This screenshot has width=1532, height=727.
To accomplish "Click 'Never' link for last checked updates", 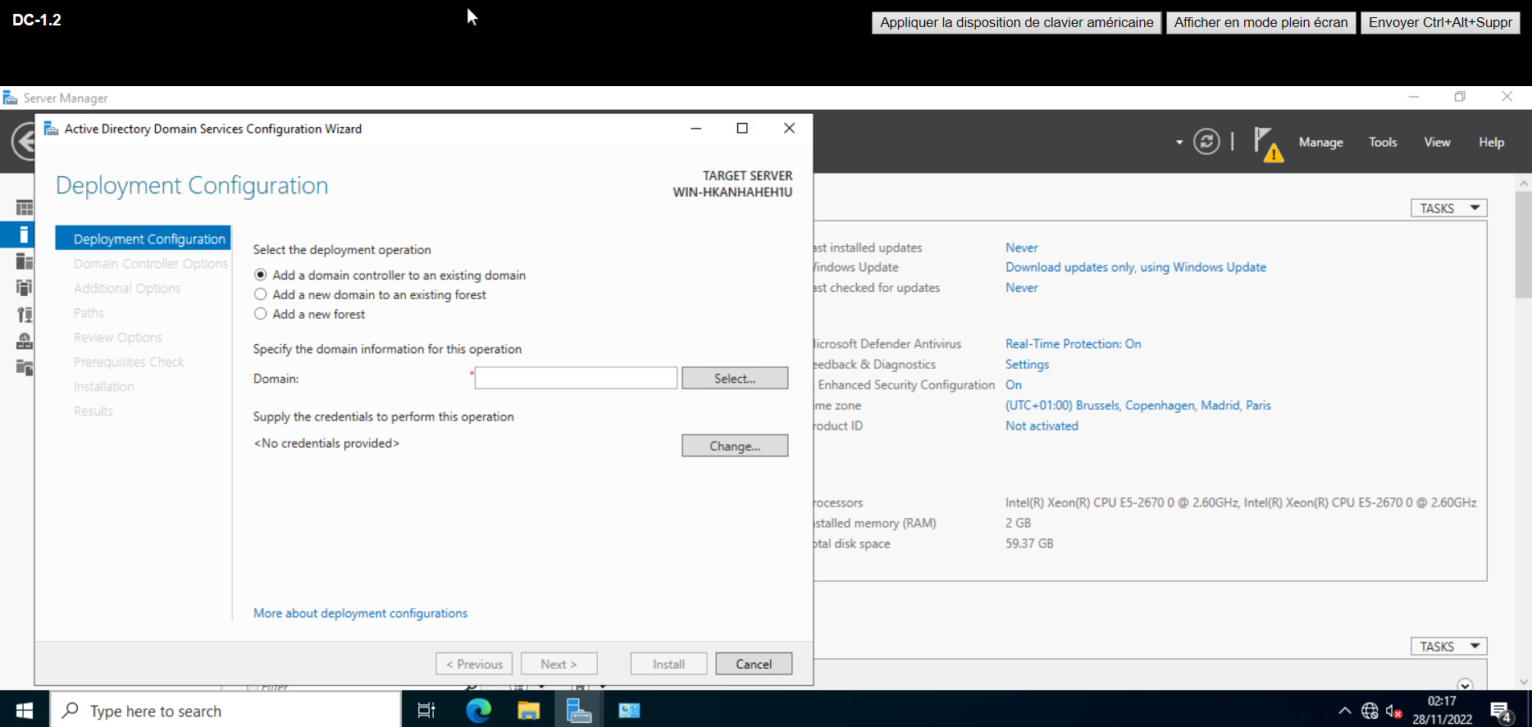I will [x=1021, y=288].
